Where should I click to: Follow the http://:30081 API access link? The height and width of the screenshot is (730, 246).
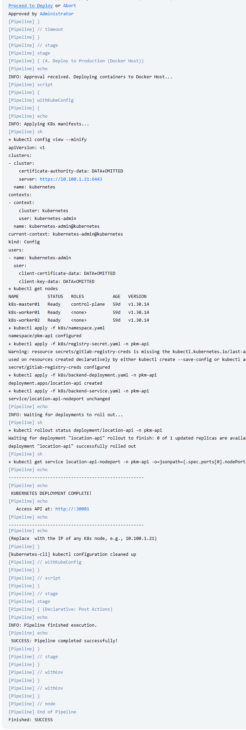tap(72, 509)
